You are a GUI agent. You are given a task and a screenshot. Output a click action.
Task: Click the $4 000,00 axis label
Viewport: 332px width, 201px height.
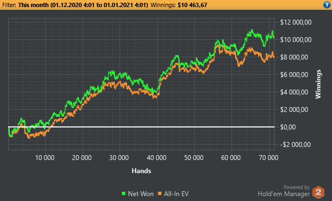(x=294, y=92)
